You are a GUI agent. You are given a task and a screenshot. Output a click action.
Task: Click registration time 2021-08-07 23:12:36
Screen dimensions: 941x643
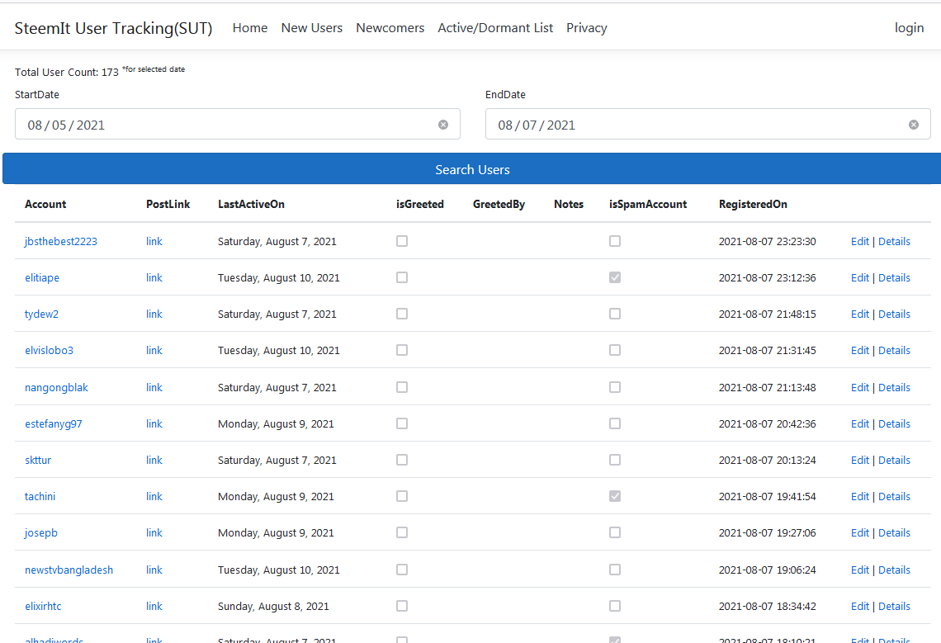click(x=767, y=278)
